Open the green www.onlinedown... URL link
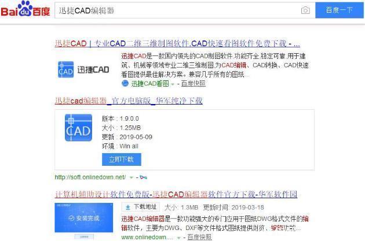The height and width of the screenshot is (241, 365). [x=147, y=237]
